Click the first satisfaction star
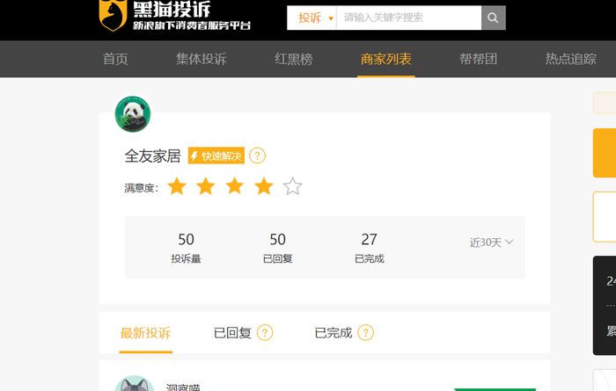The image size is (616, 391). pos(177,186)
